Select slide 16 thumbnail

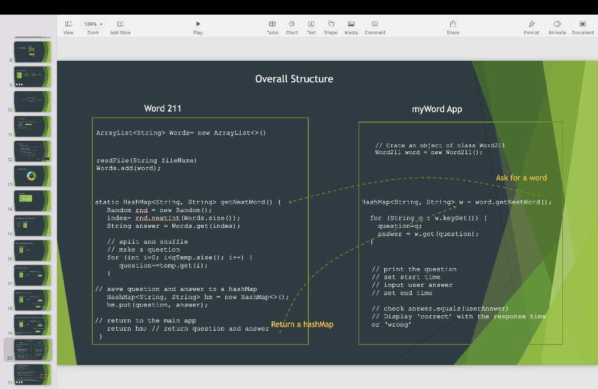(x=33, y=250)
